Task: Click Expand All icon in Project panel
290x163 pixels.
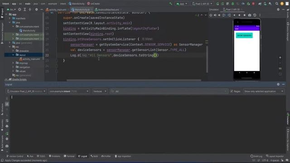Action: (x=24, y=10)
